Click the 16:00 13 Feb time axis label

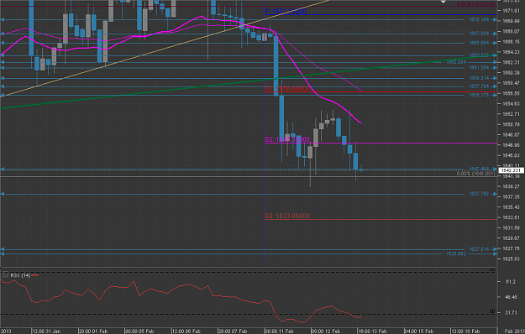coord(372,331)
